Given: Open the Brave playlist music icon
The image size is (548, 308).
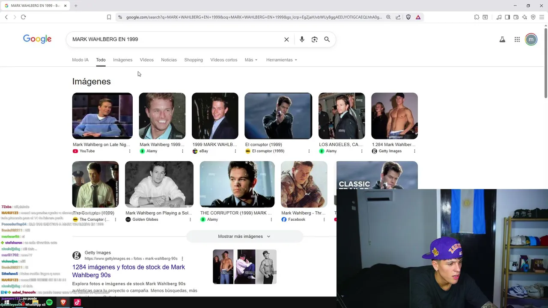Looking at the screenshot, I should 499,17.
